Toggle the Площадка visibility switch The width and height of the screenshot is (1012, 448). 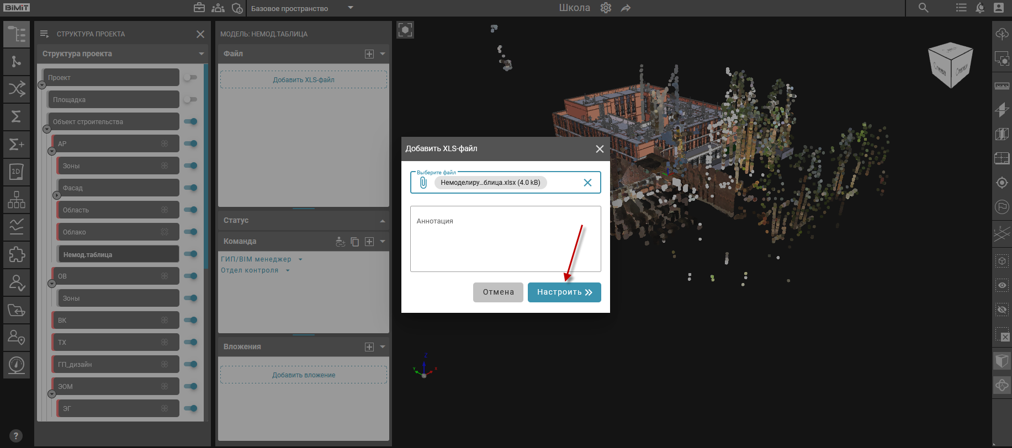pos(190,99)
